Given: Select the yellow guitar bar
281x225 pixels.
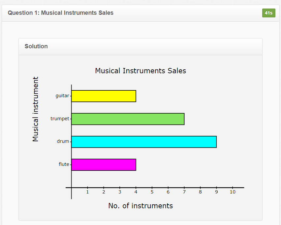Looking at the screenshot, I should click(104, 96).
